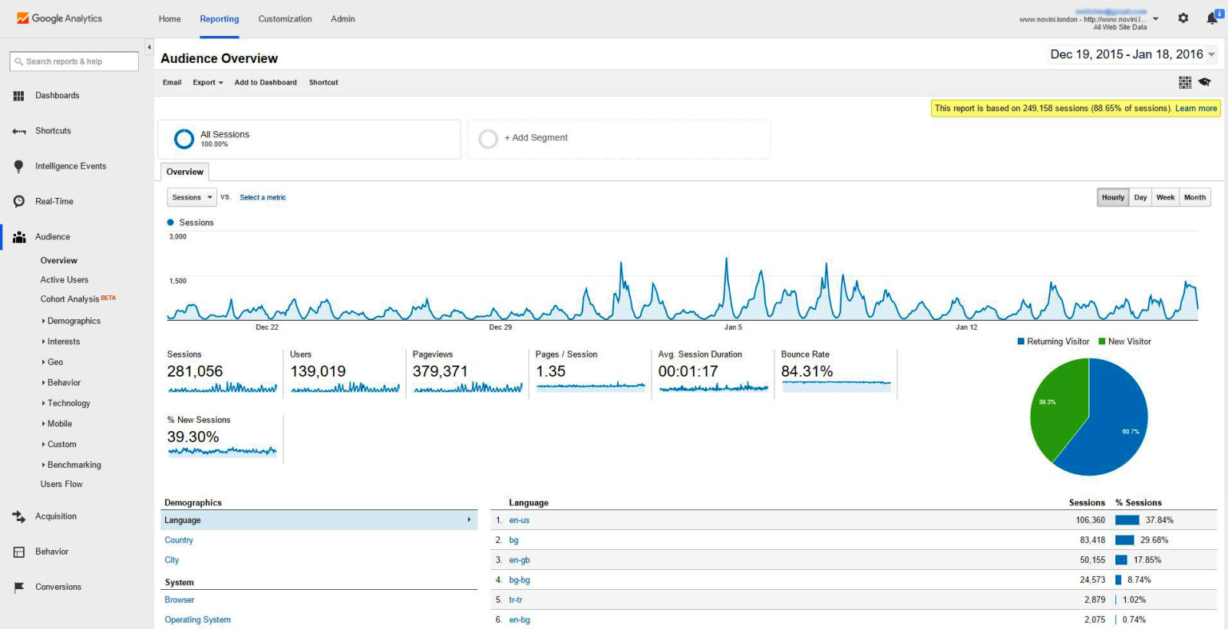Screen dimensions: 1228x629
Task: Click the Conversions flag icon
Action: coord(18,588)
